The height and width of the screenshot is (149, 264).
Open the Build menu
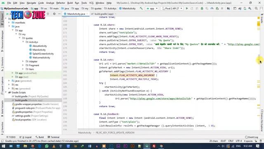[70, 3]
